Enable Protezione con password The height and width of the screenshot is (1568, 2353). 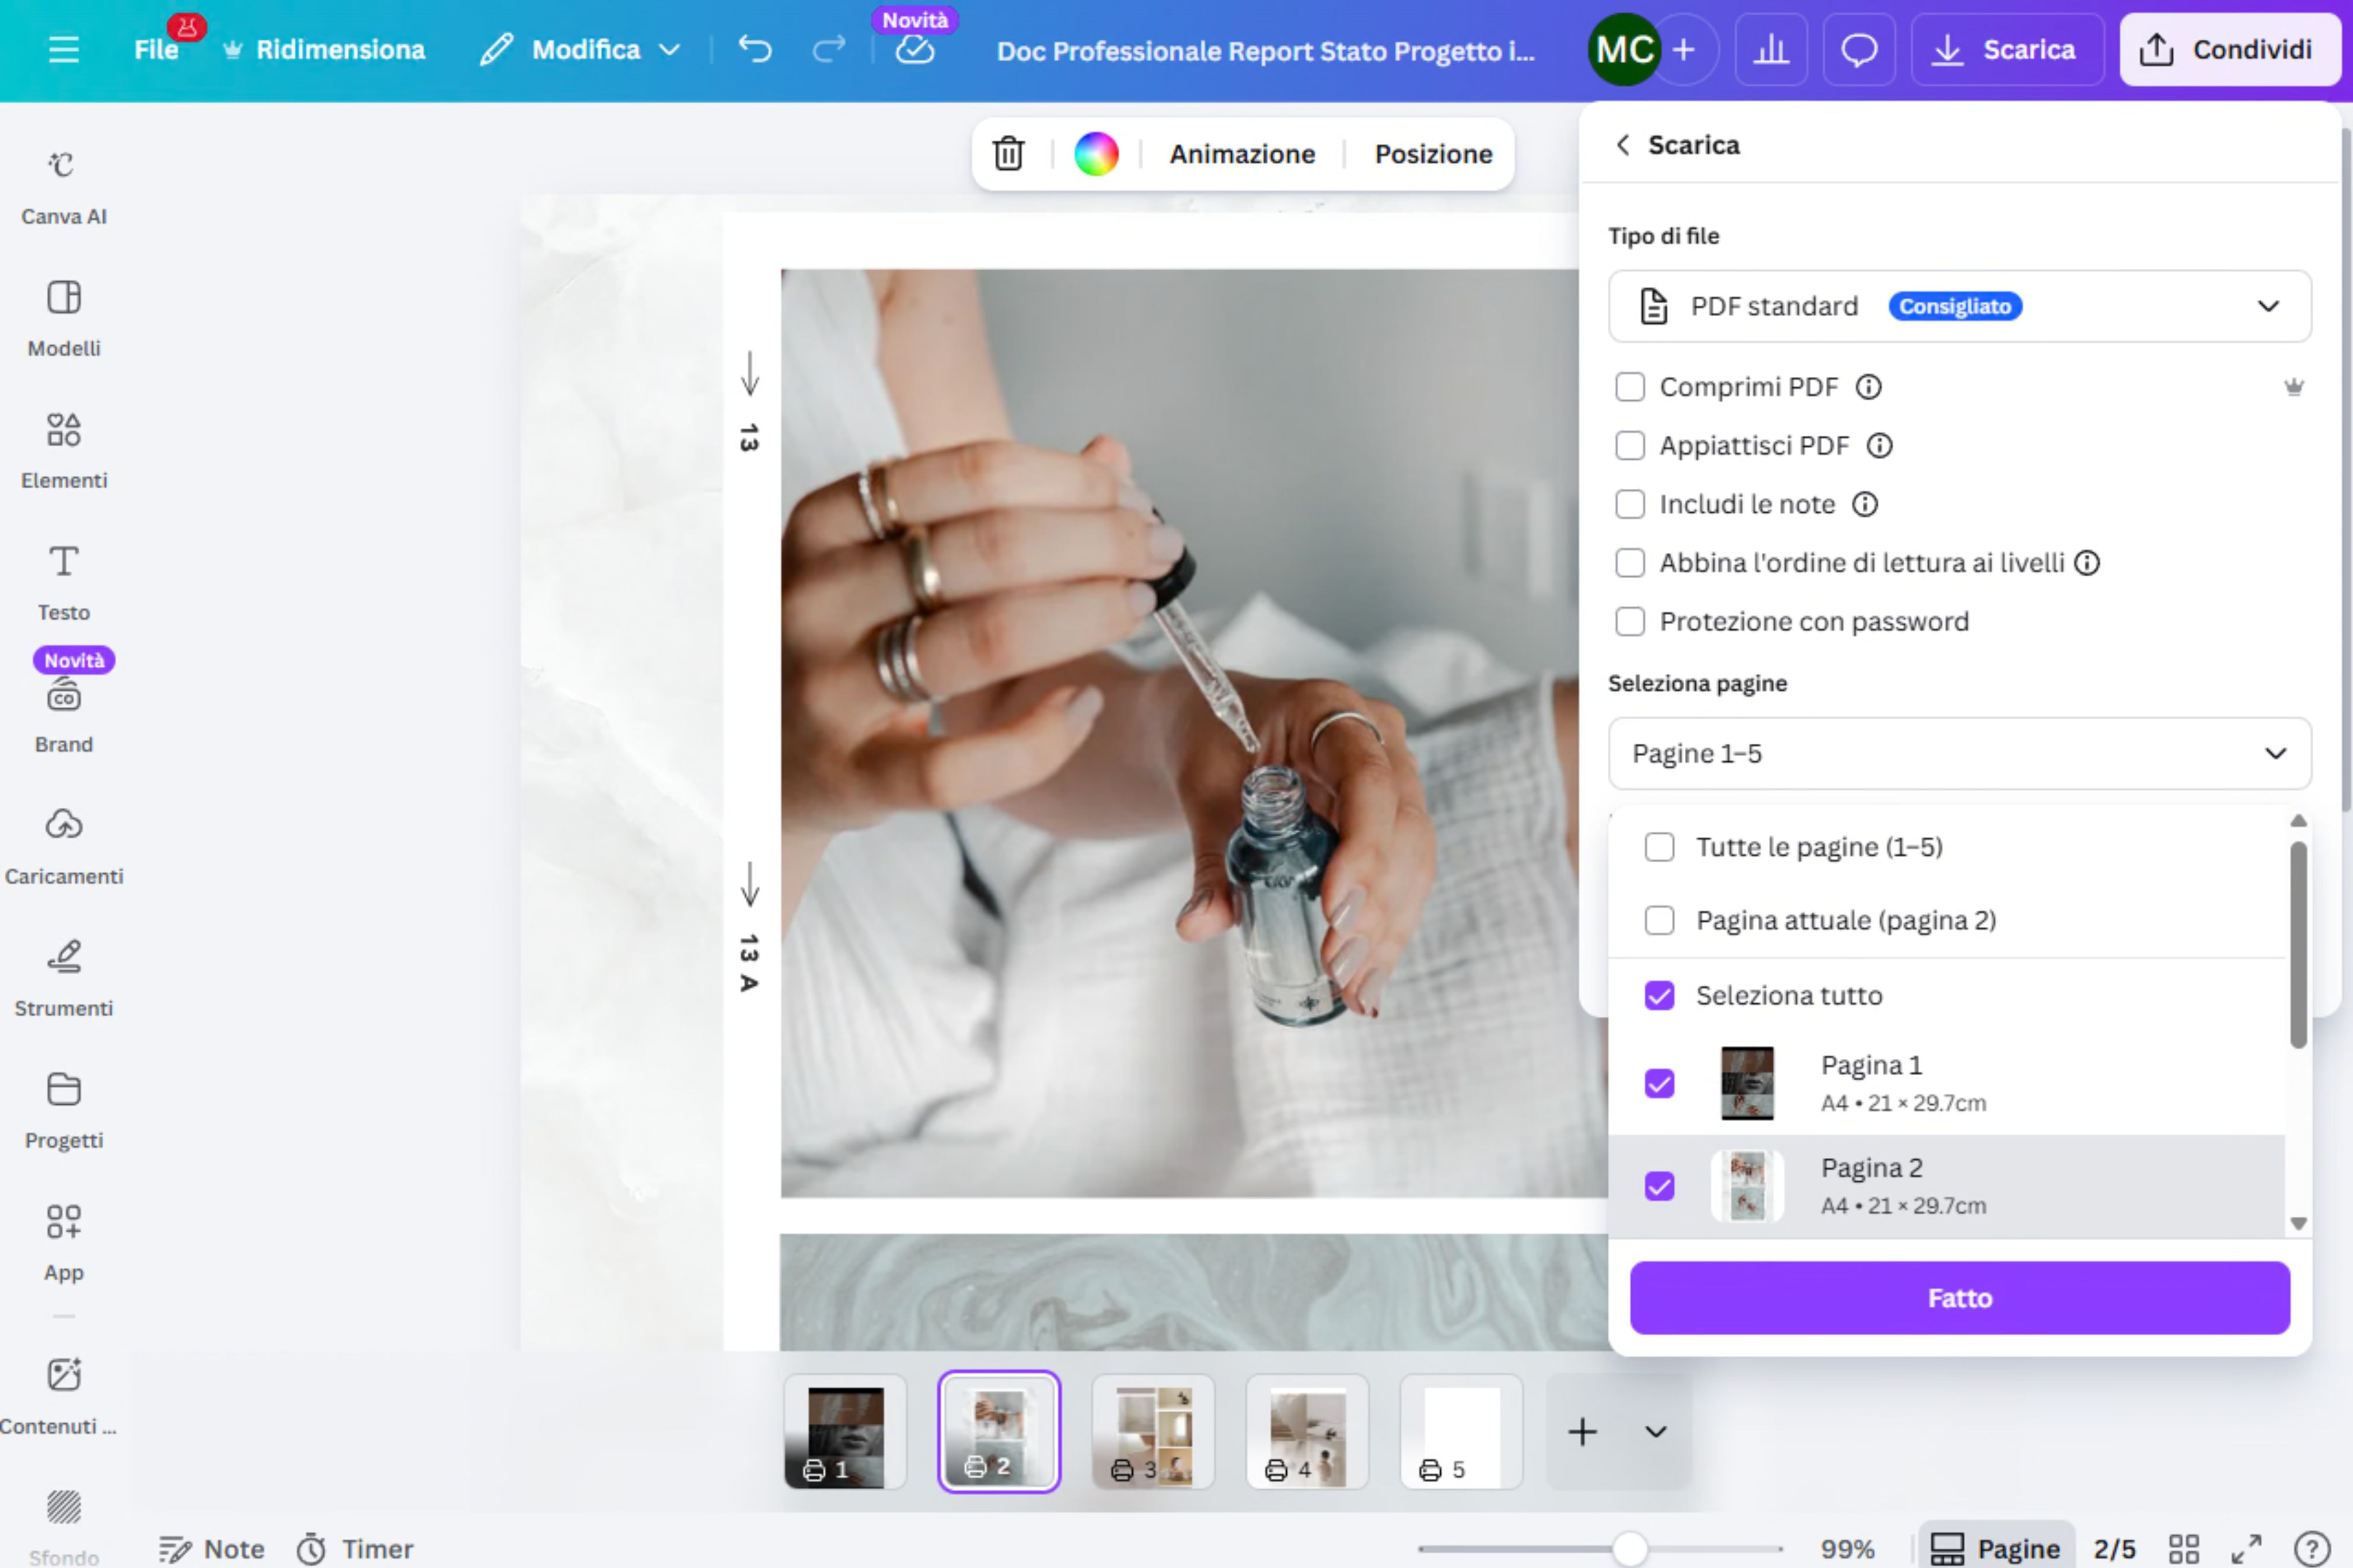tap(1630, 621)
